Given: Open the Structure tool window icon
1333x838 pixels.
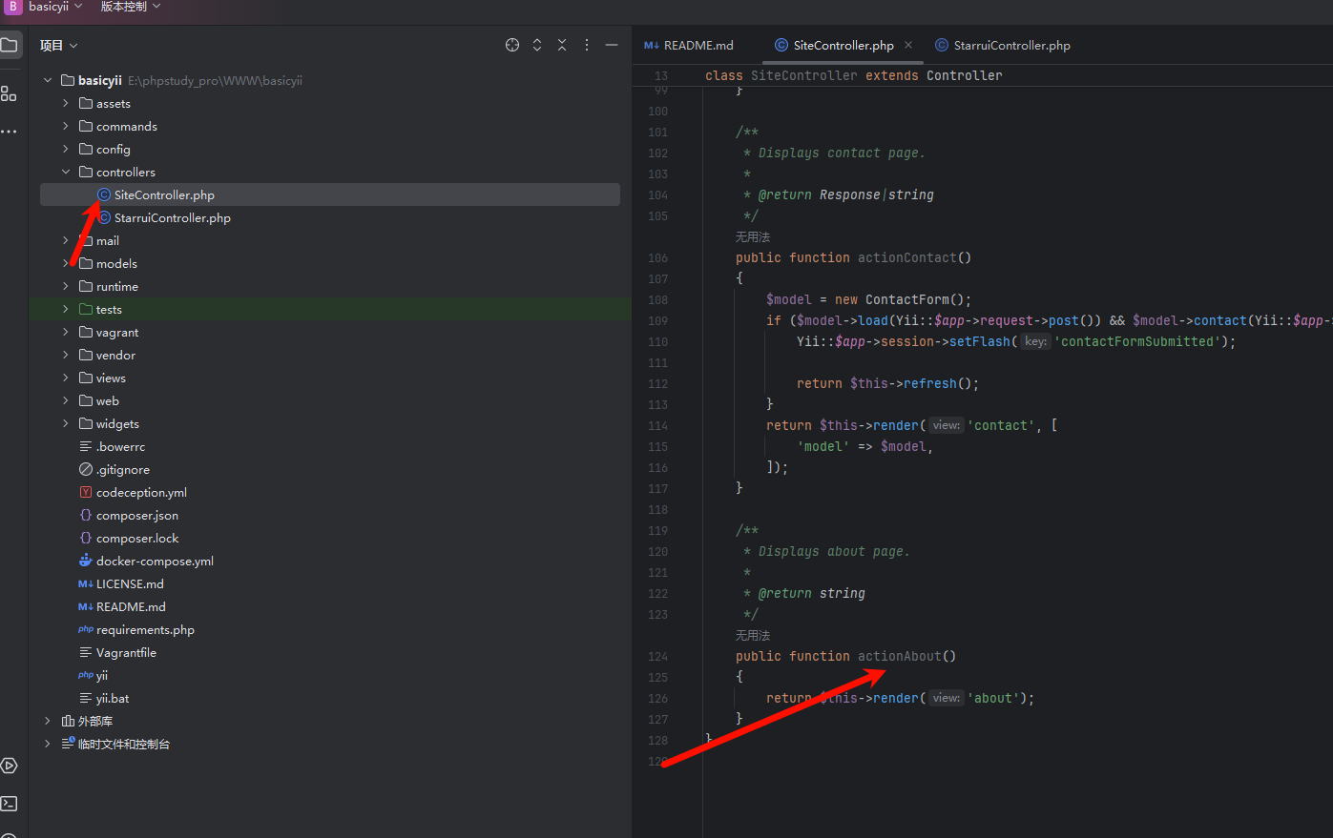Looking at the screenshot, I should click(x=10, y=93).
